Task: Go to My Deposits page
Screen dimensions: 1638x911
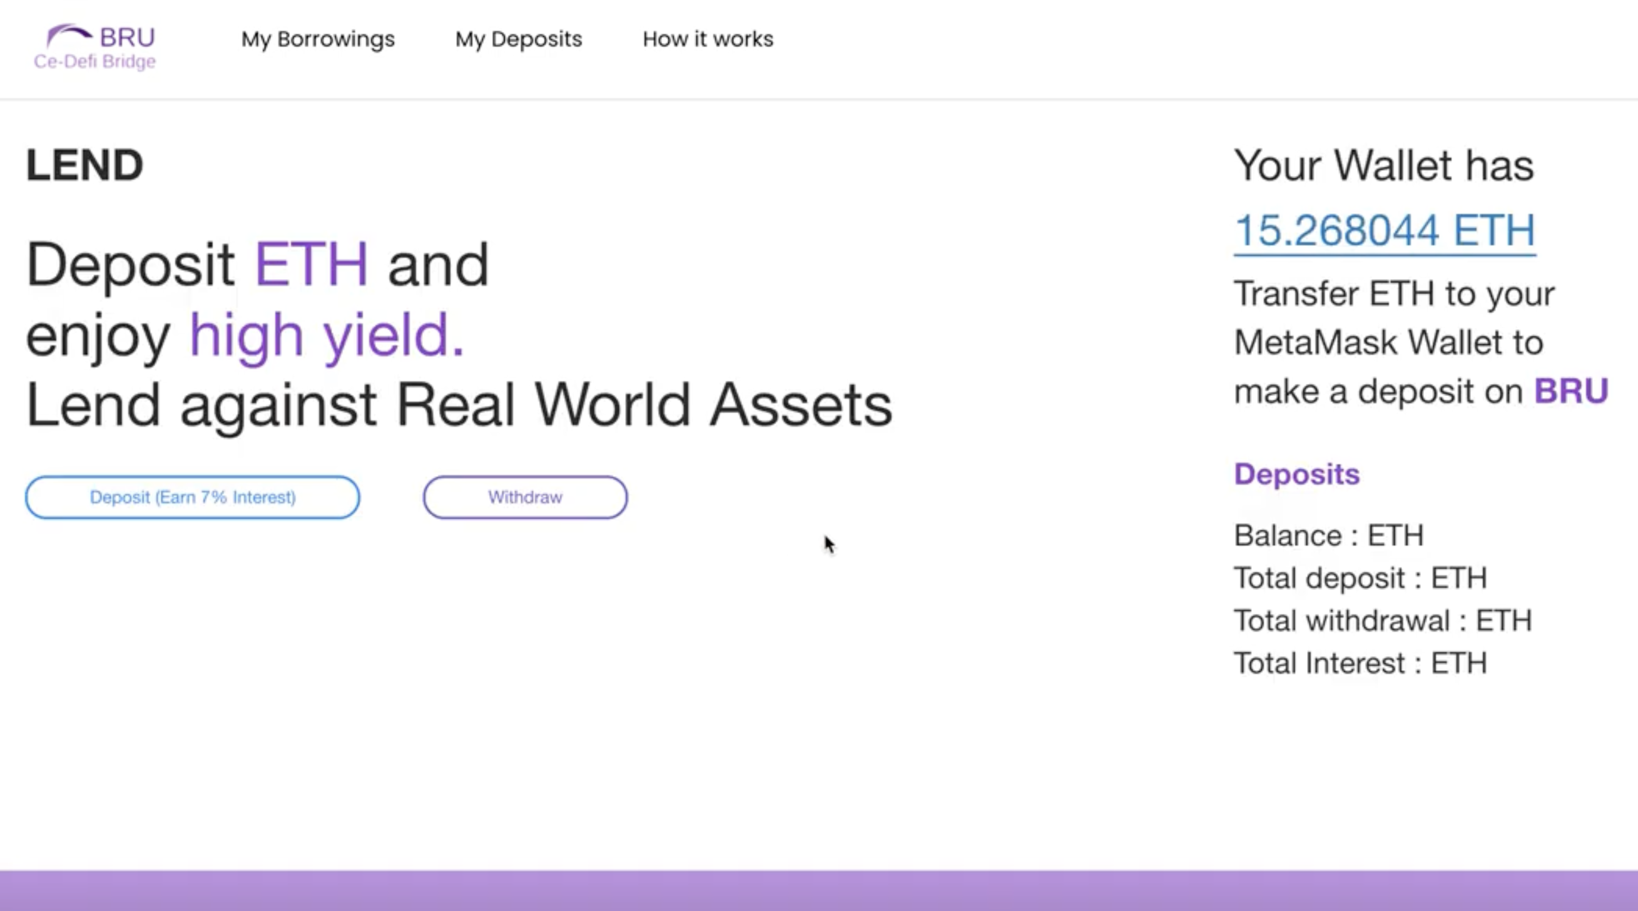Action: click(518, 39)
